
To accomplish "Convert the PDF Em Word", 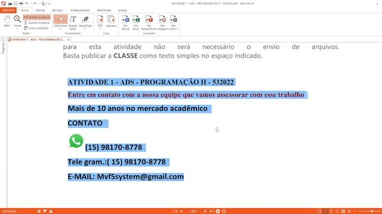I will pyautogui.click(x=125, y=23).
